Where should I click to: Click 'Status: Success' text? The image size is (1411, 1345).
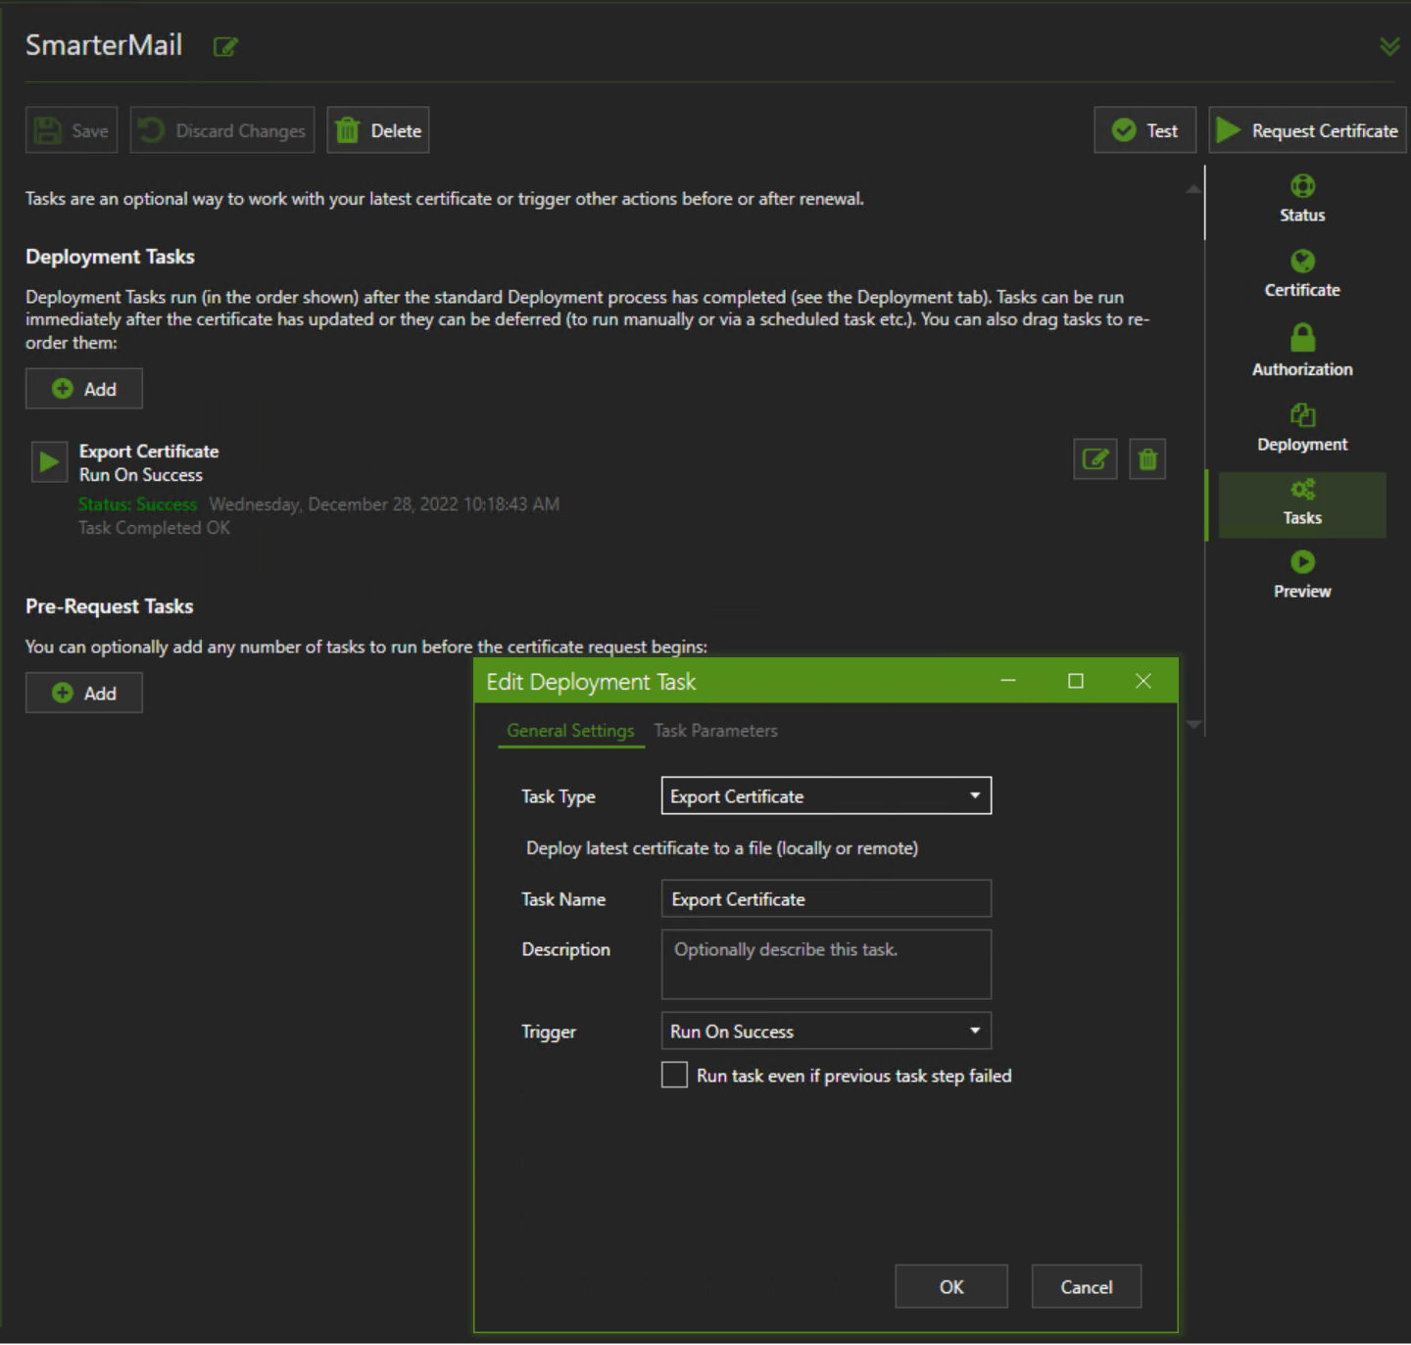(x=137, y=504)
